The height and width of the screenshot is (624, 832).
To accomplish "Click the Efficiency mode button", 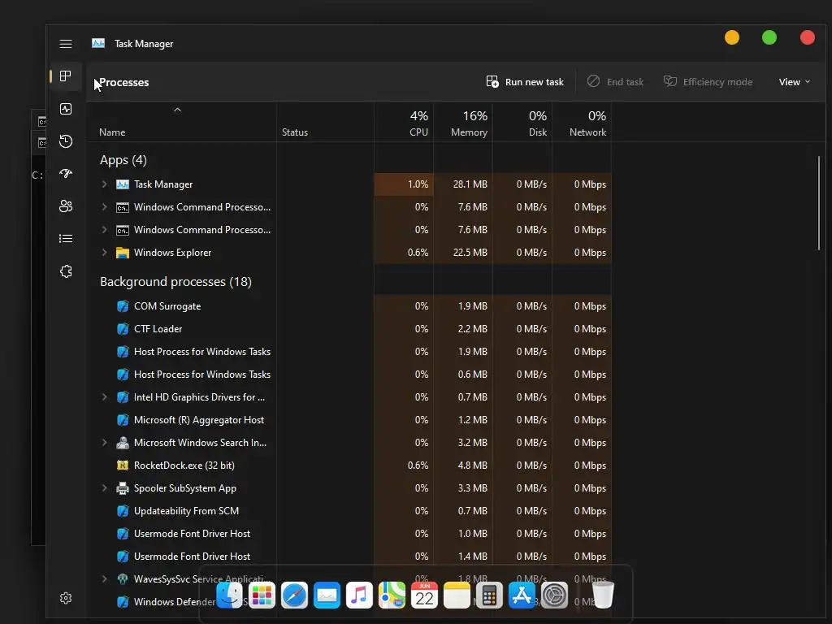I will click(708, 82).
